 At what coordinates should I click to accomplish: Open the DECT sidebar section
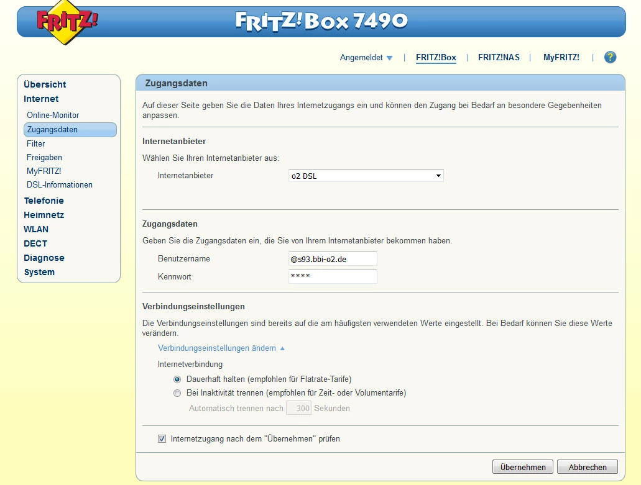coord(35,243)
